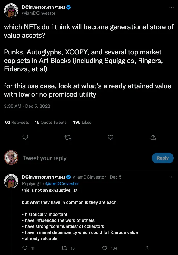Click the blue verified badge on the main tweet
This screenshot has height=255, width=178.
[69, 7]
